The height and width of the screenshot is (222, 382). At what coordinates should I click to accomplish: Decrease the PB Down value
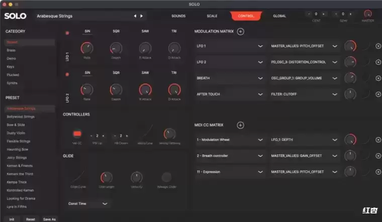[115, 136]
